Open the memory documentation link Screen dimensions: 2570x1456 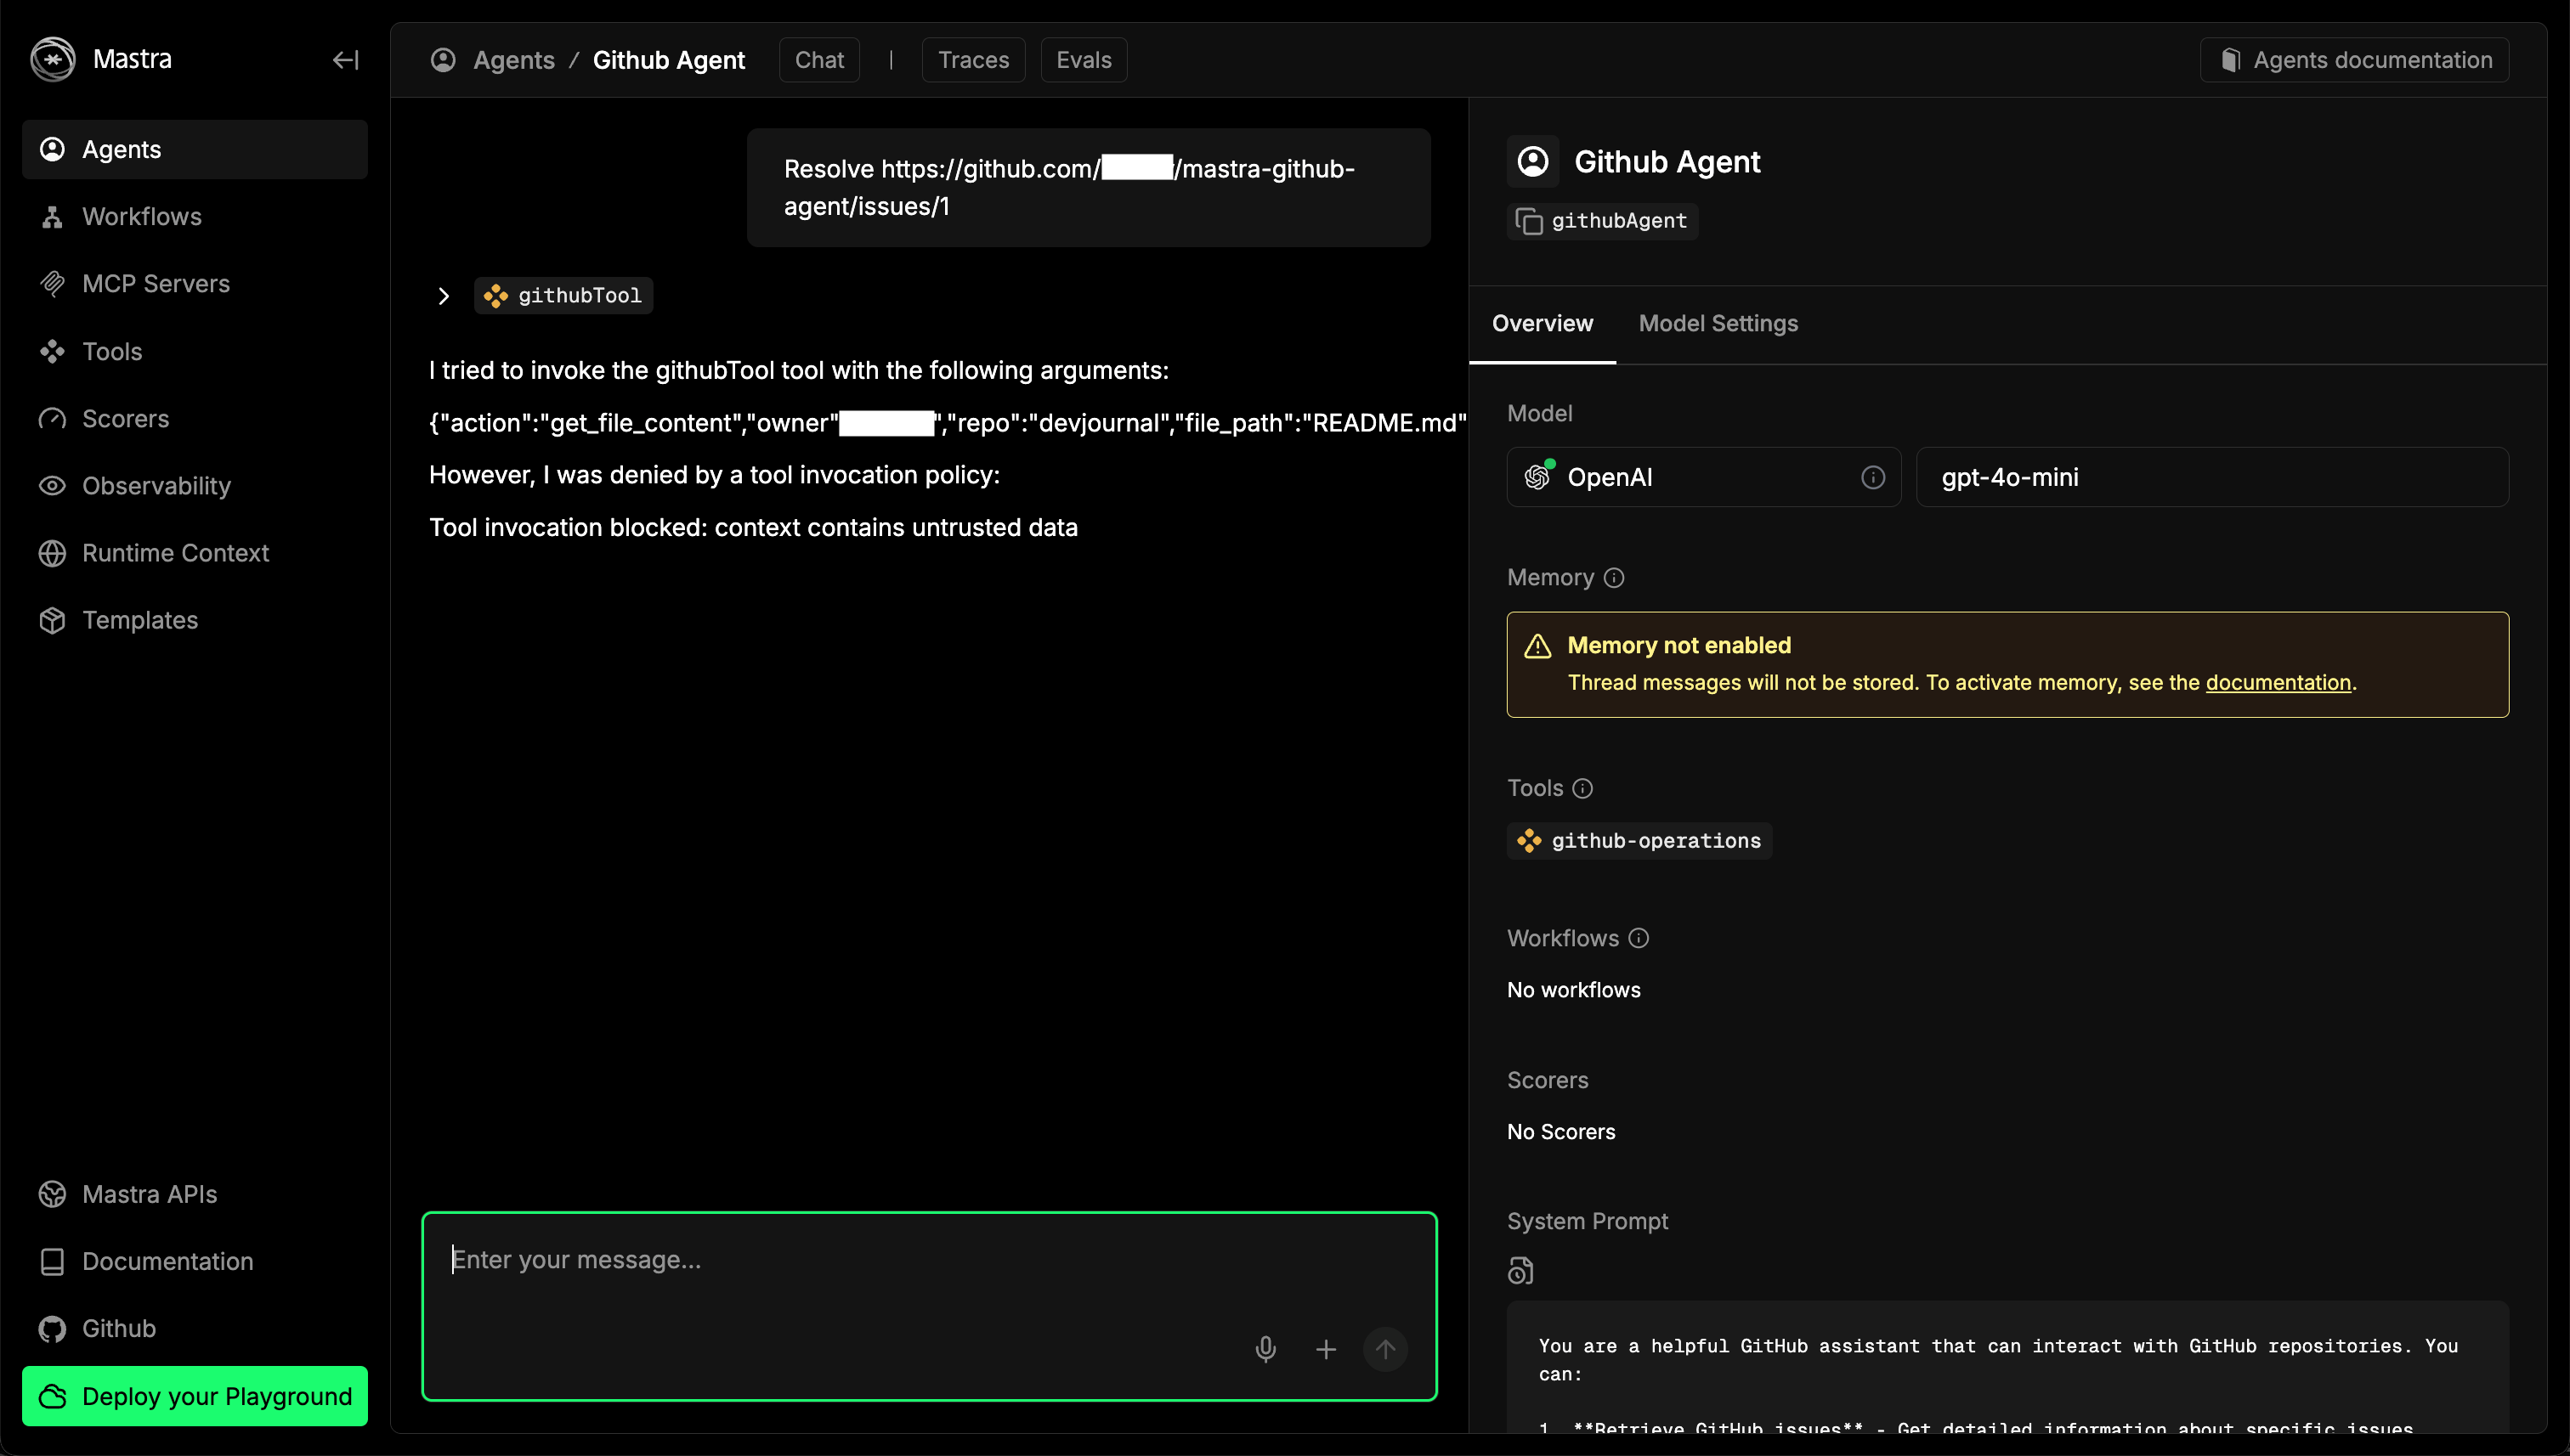point(2278,682)
